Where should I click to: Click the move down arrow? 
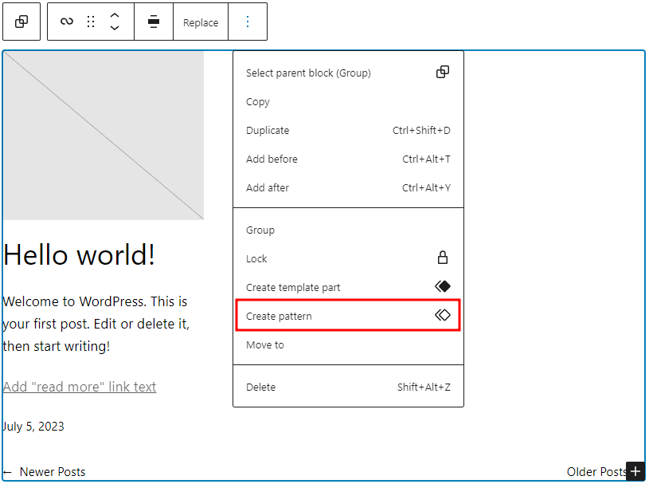coord(114,27)
